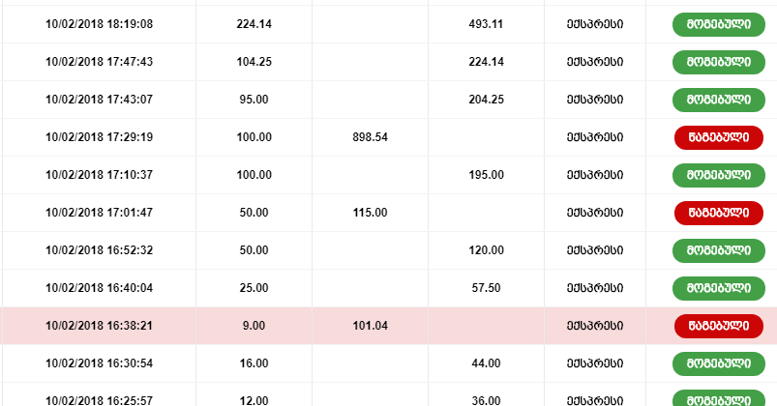
Task: Click green badge for 16:30:54 bet
Action: click(x=719, y=363)
